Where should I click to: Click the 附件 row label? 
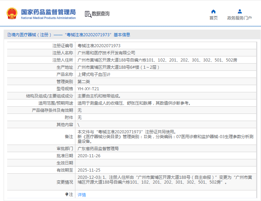click(x=69, y=118)
